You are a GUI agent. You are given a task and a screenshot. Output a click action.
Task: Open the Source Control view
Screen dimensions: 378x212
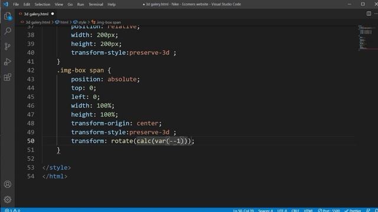[x=8, y=47]
